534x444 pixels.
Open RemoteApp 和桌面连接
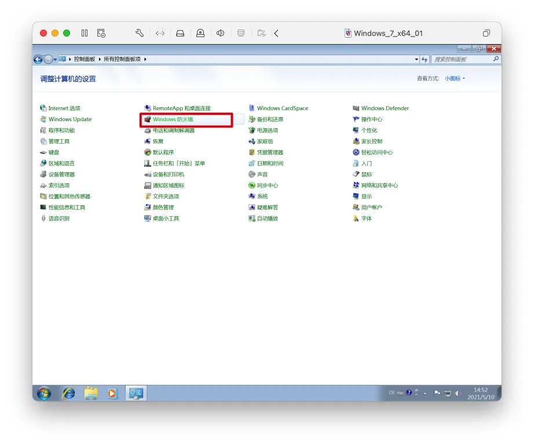pyautogui.click(x=177, y=108)
